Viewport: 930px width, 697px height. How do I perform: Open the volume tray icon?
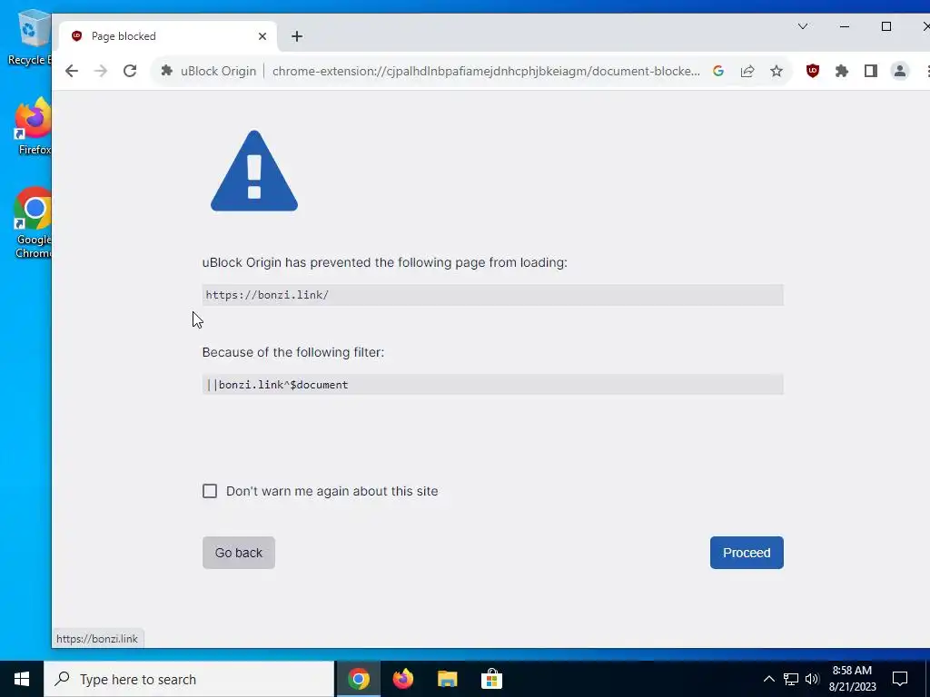click(812, 679)
